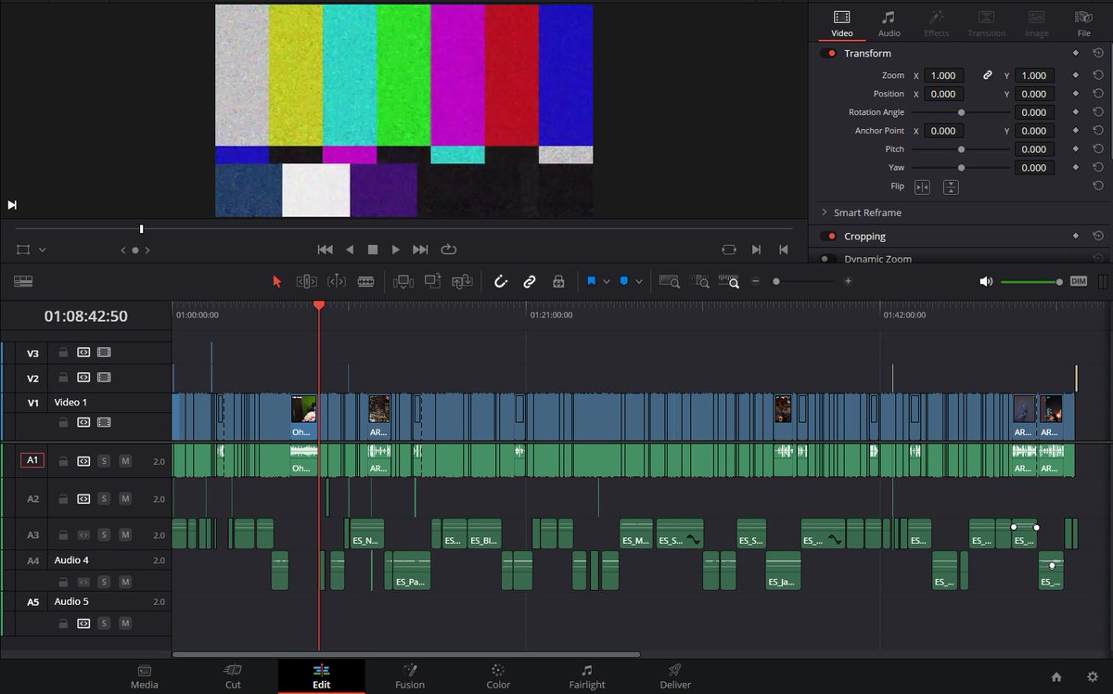Adjust the timeline zoom slider handle

(x=776, y=281)
